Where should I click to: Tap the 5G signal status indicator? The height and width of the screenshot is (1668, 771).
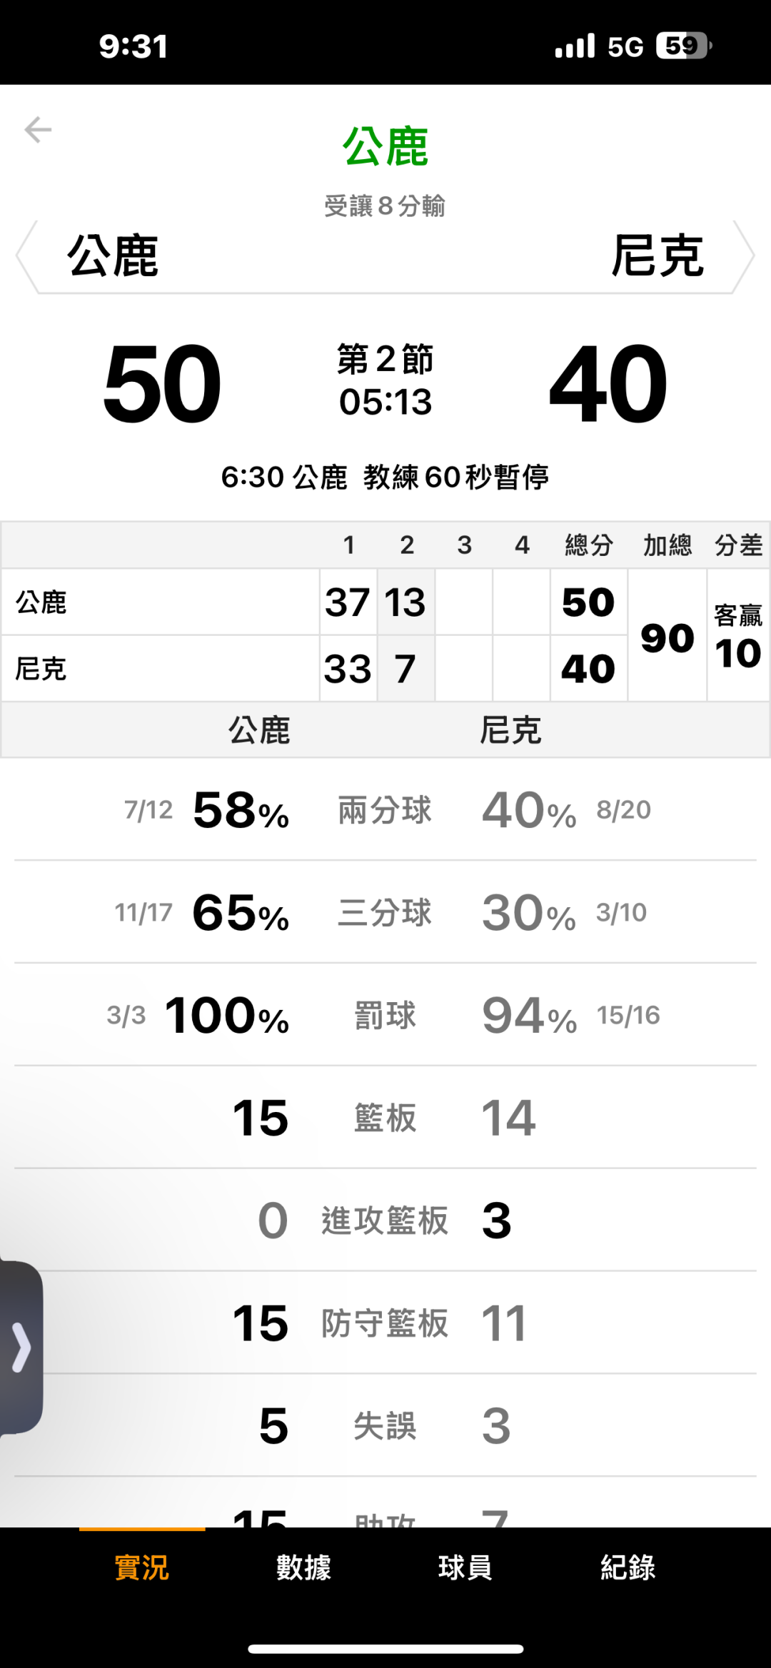click(x=625, y=47)
